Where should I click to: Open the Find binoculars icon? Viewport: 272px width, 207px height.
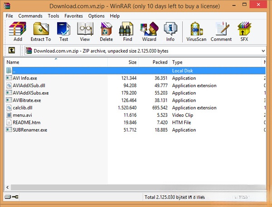click(x=126, y=29)
